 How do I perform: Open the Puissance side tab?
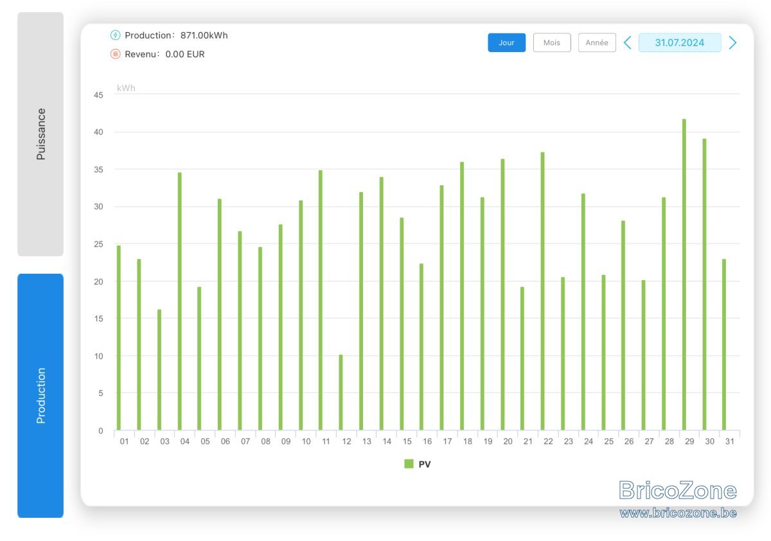point(40,134)
